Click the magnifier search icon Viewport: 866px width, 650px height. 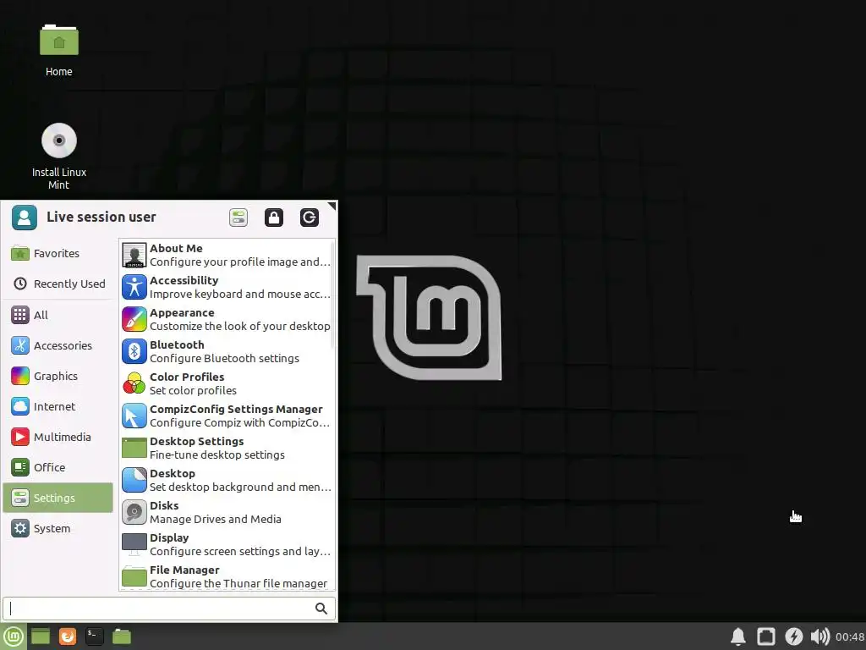[321, 609]
